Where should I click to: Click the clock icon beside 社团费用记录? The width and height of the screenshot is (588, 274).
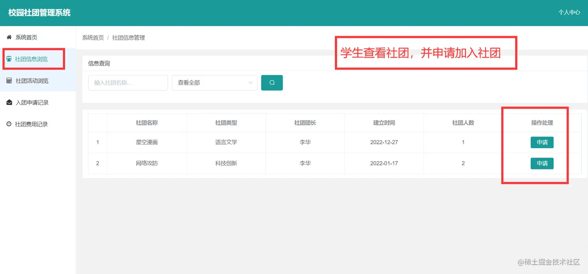click(x=9, y=124)
